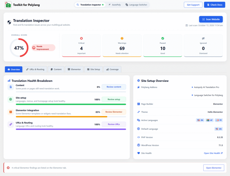The image size is (230, 176).
Task: Click the Review Elementor button
Action: pos(114,112)
